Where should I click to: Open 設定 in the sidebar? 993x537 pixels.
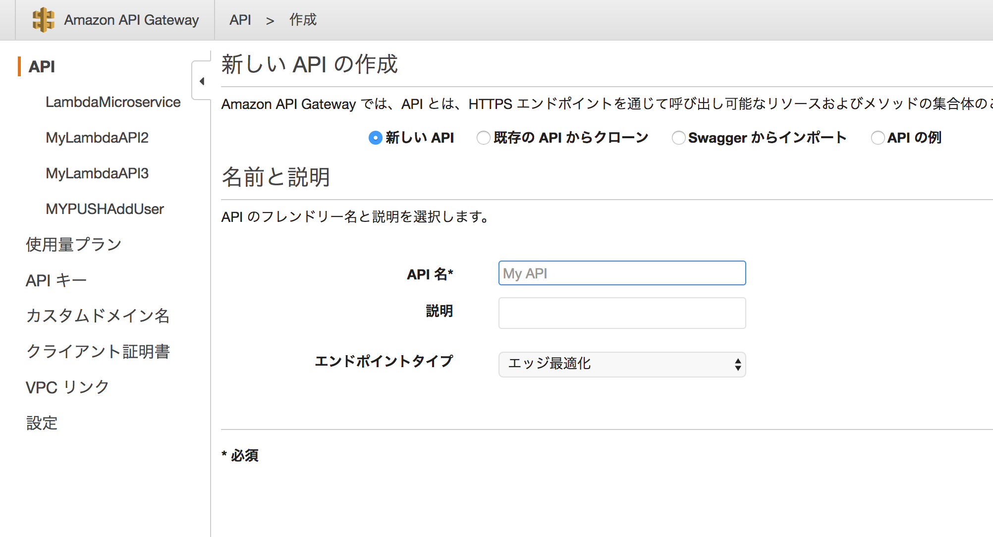coord(42,423)
